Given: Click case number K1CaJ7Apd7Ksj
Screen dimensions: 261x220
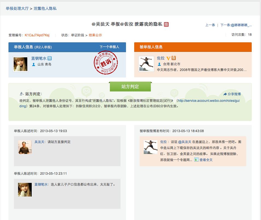Looking at the screenshot, I should pos(37,35).
